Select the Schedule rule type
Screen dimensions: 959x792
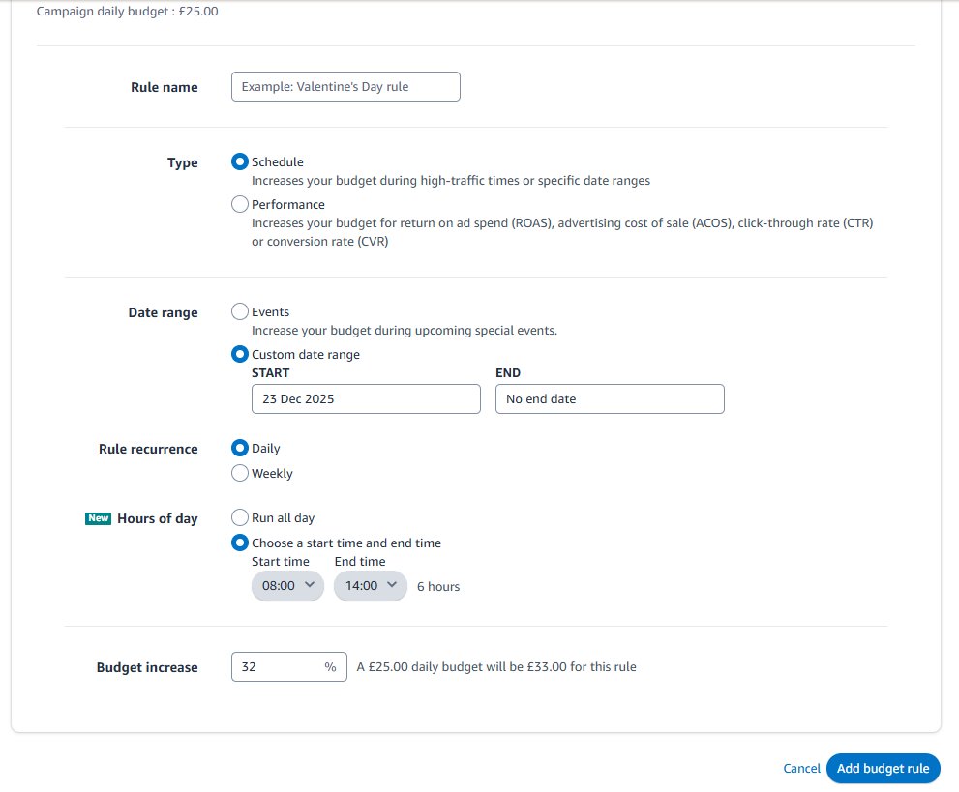click(x=239, y=161)
